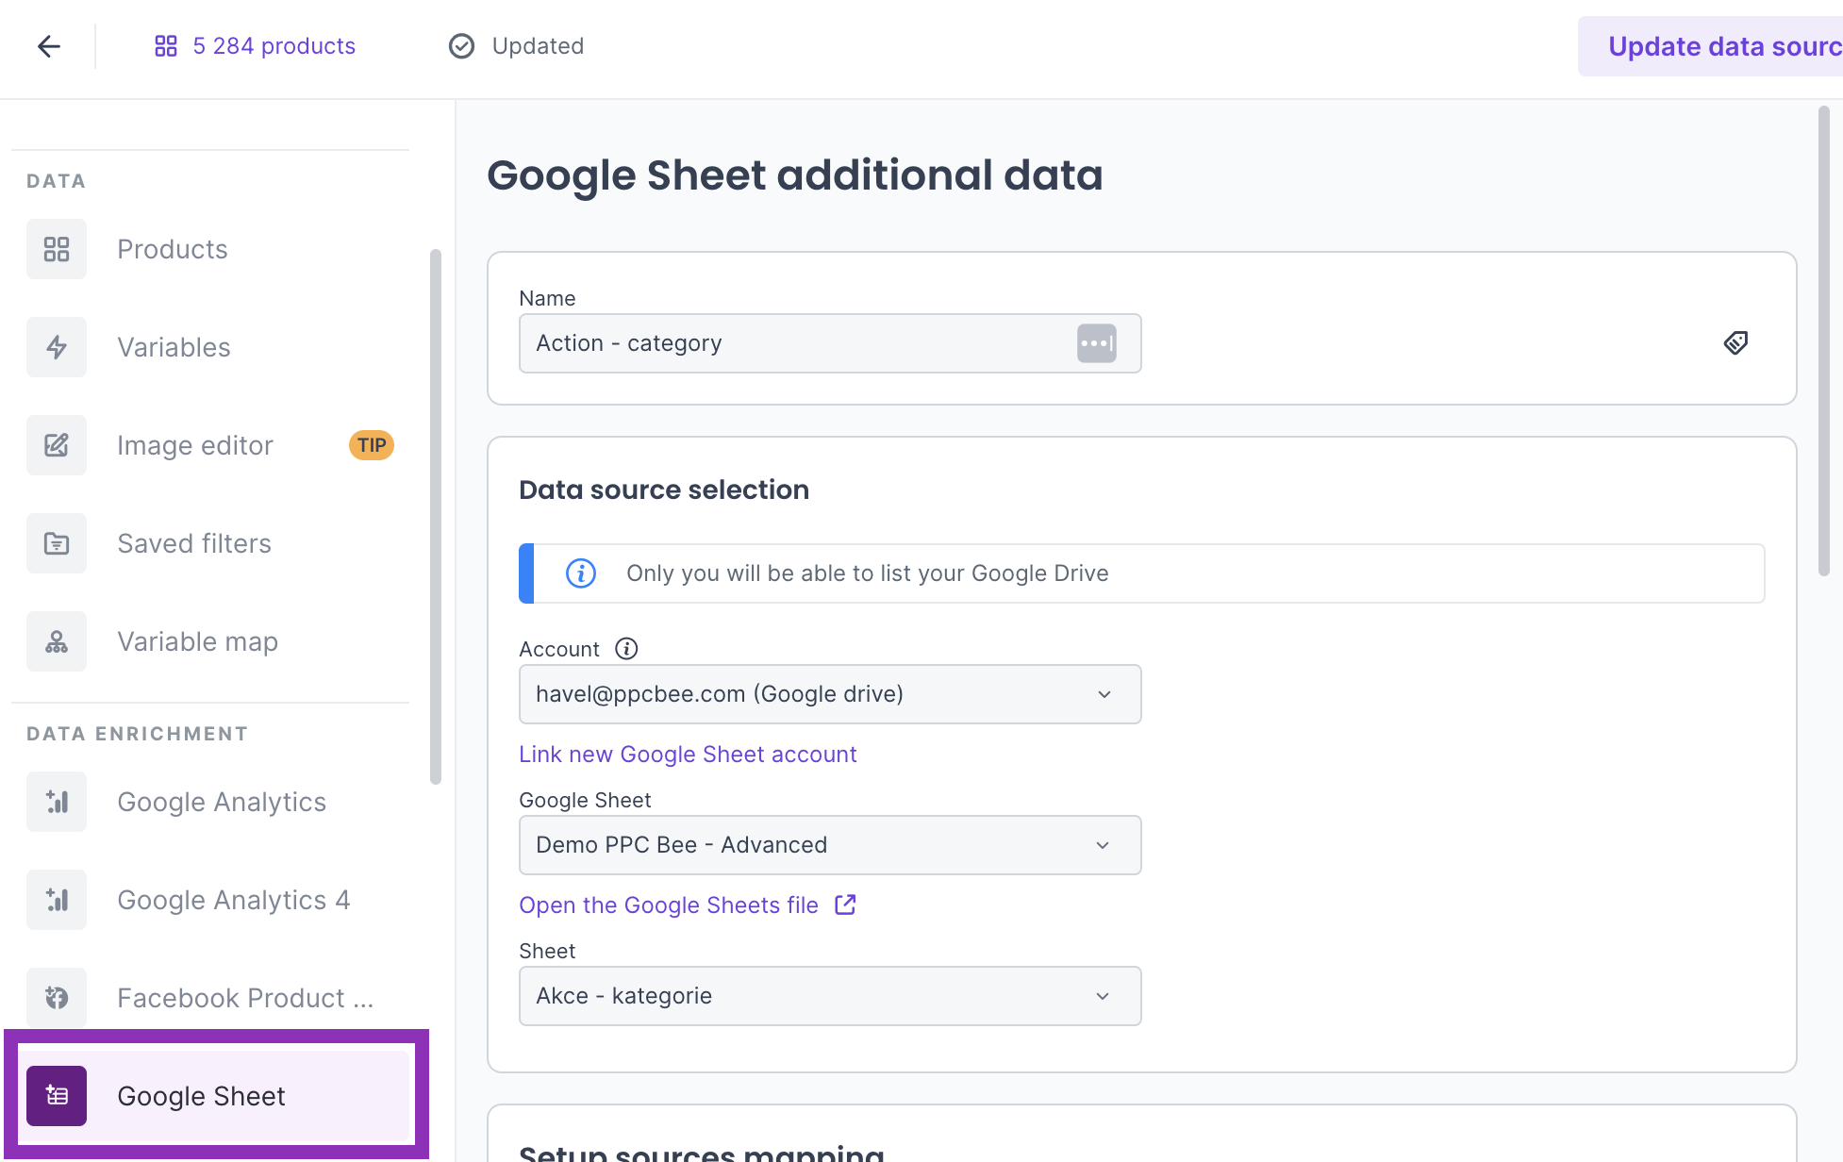Image resolution: width=1843 pixels, height=1162 pixels.
Task: Click the blue info icon in notice
Action: point(581,573)
